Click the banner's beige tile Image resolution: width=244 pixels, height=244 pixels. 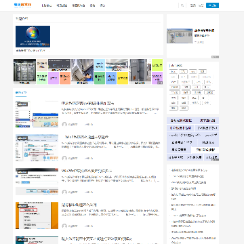point(42,65)
